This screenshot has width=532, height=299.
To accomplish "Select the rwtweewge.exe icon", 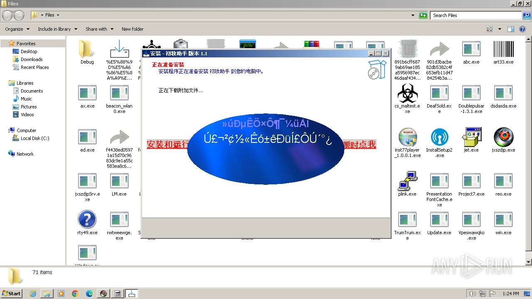I will pyautogui.click(x=119, y=220).
